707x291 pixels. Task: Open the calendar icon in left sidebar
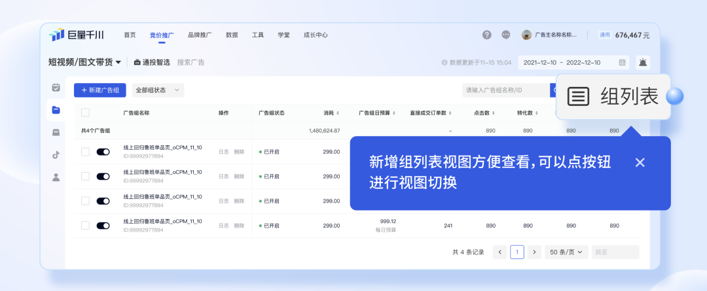[x=56, y=87]
